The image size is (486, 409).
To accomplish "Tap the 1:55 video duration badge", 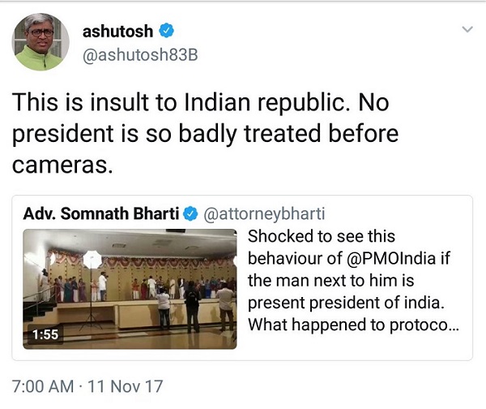I will (45, 333).
